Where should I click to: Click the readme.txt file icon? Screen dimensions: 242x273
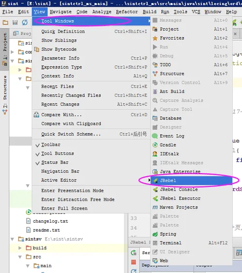(x=29, y=230)
